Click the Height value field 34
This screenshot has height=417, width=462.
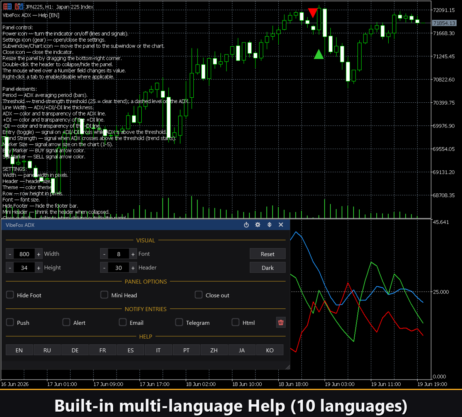coord(24,268)
